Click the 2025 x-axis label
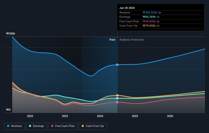The height and width of the screenshot is (133, 209). (x=135, y=116)
